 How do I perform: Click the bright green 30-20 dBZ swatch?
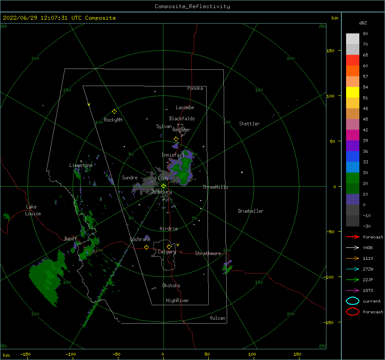(352, 178)
